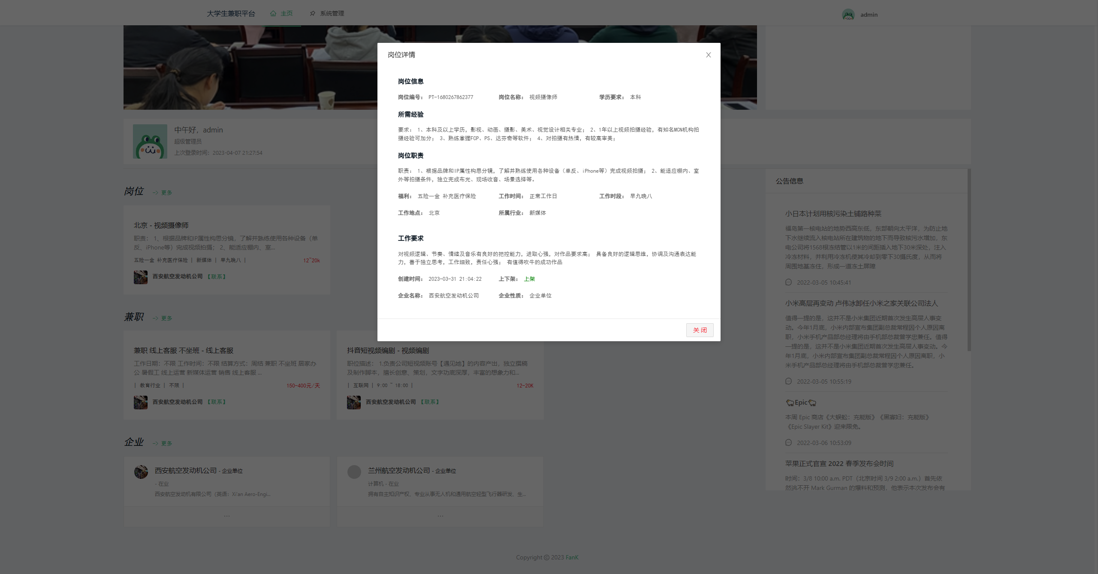Viewport: 1098px width, 574px height.
Task: Click 联系 on the 抖音短视频编剧 job card
Action: 430,402
